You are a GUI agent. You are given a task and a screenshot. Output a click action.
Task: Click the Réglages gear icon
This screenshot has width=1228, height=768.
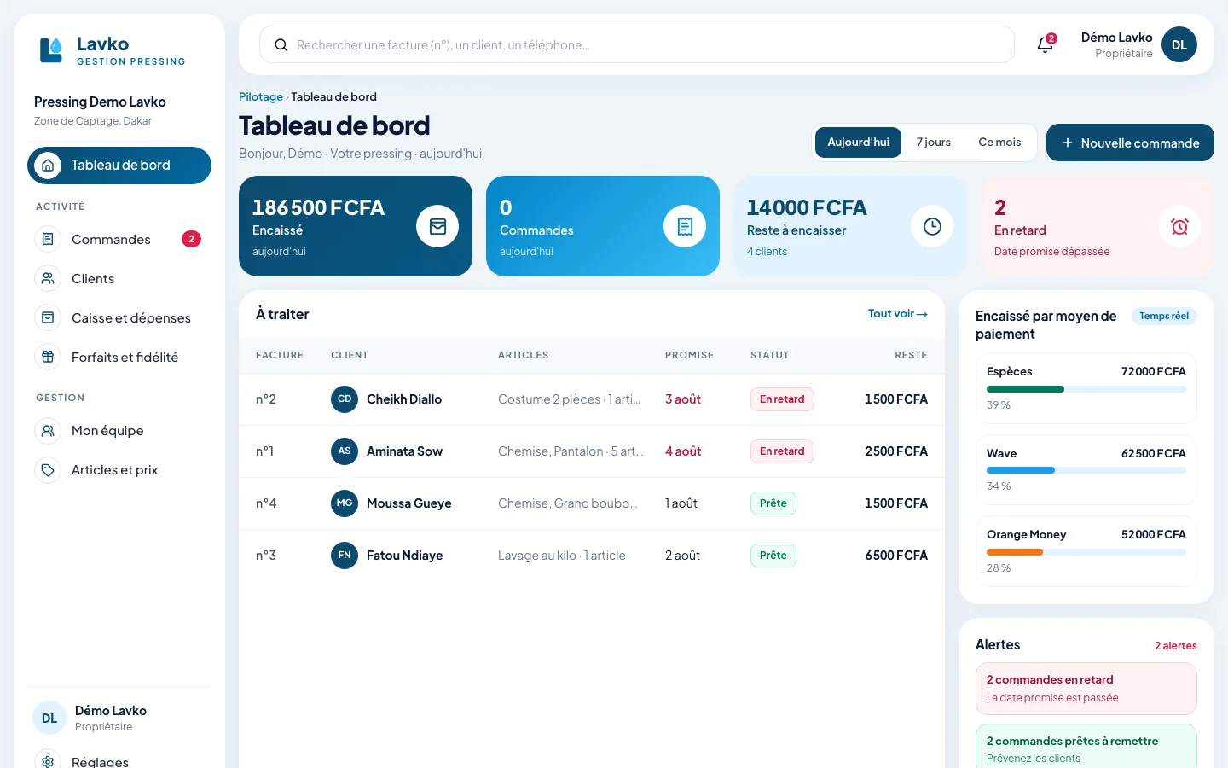[48, 759]
